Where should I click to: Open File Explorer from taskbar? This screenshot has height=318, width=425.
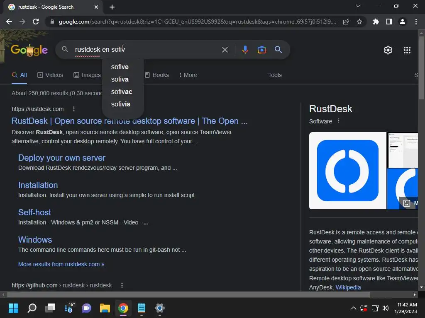(x=105, y=308)
